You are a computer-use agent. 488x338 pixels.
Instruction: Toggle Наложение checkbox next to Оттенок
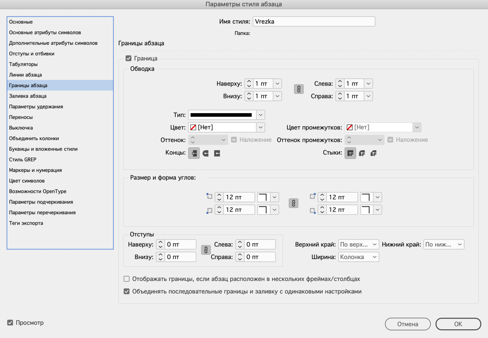[x=234, y=140]
